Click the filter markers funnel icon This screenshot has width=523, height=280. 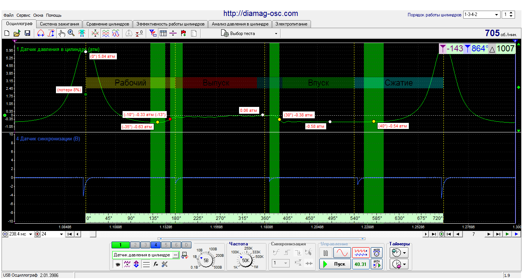coord(153,33)
